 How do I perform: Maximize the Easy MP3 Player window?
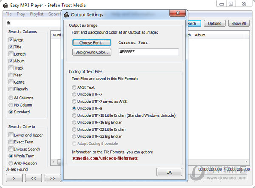(231, 3)
